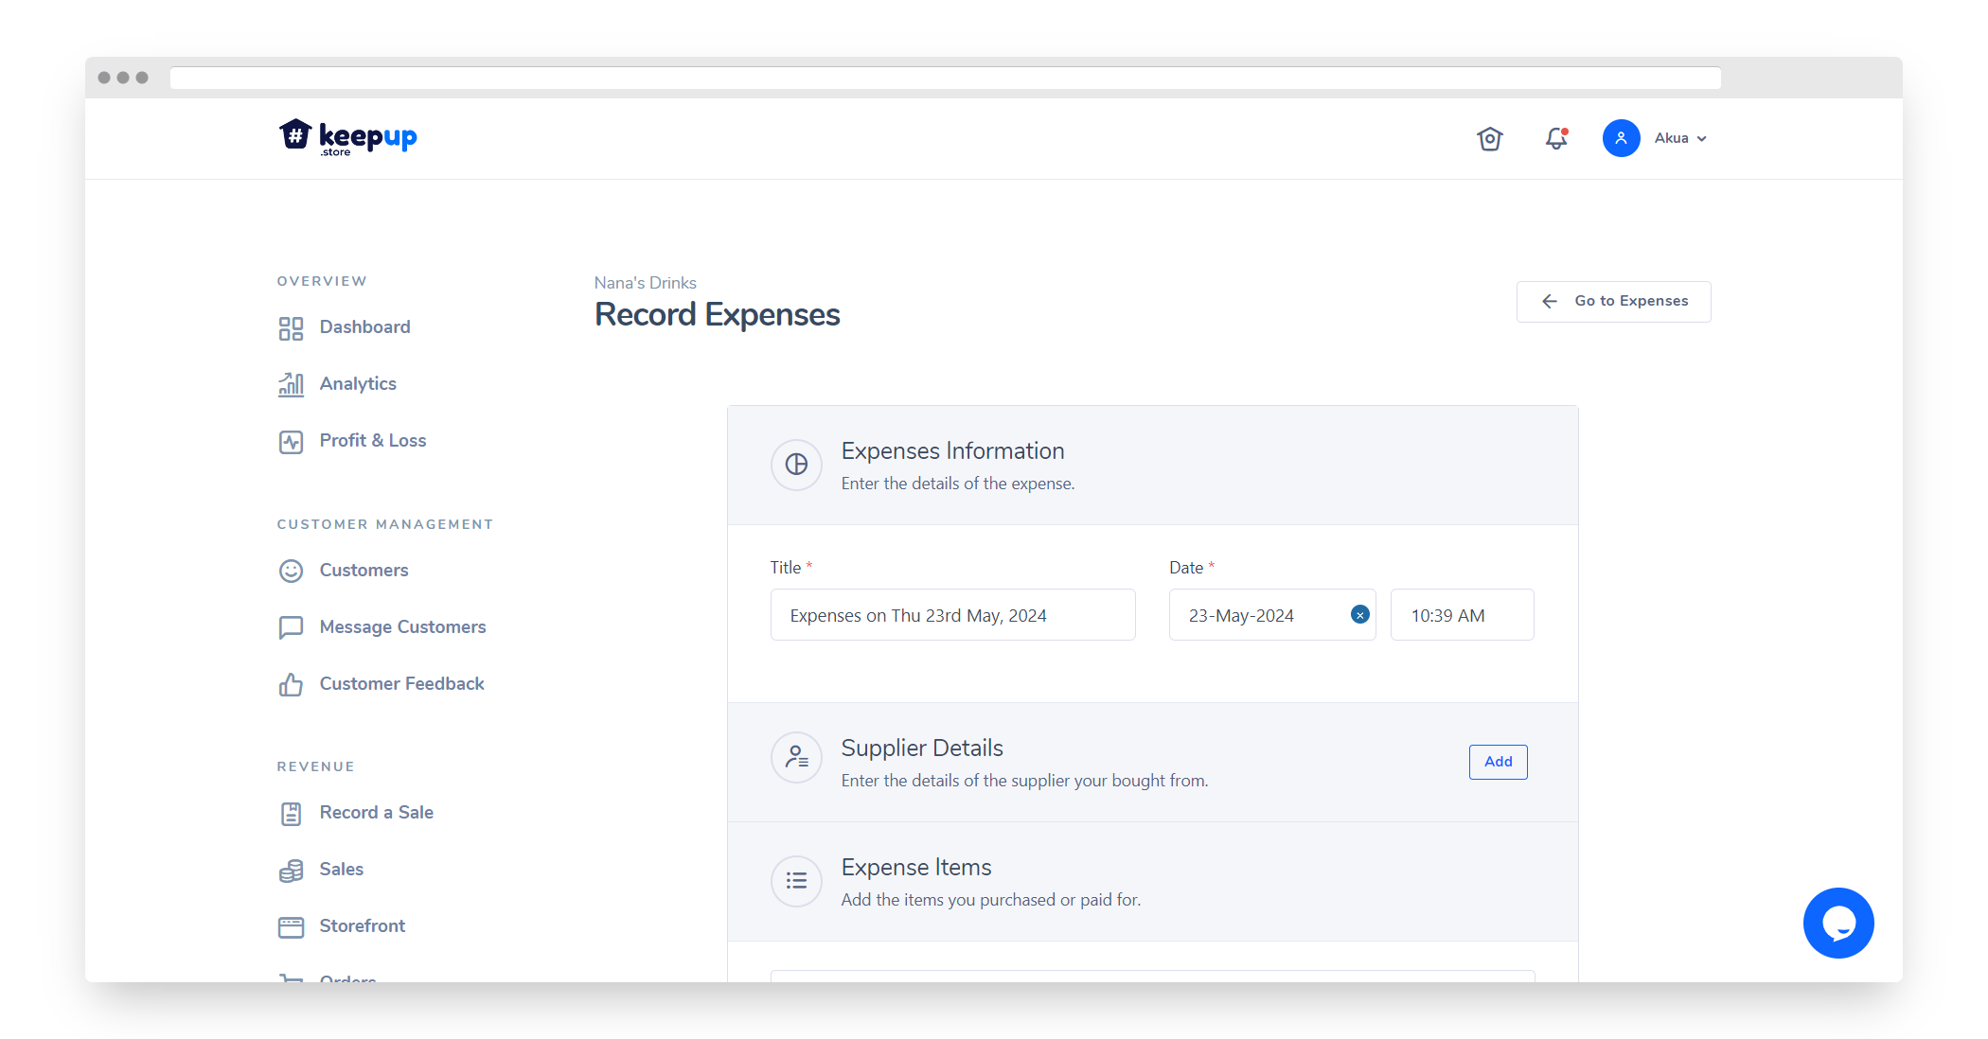
Task: Click the browser address bar
Action: point(945,78)
